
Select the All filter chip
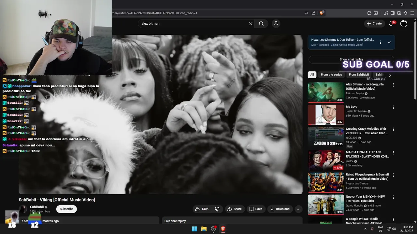click(x=312, y=75)
